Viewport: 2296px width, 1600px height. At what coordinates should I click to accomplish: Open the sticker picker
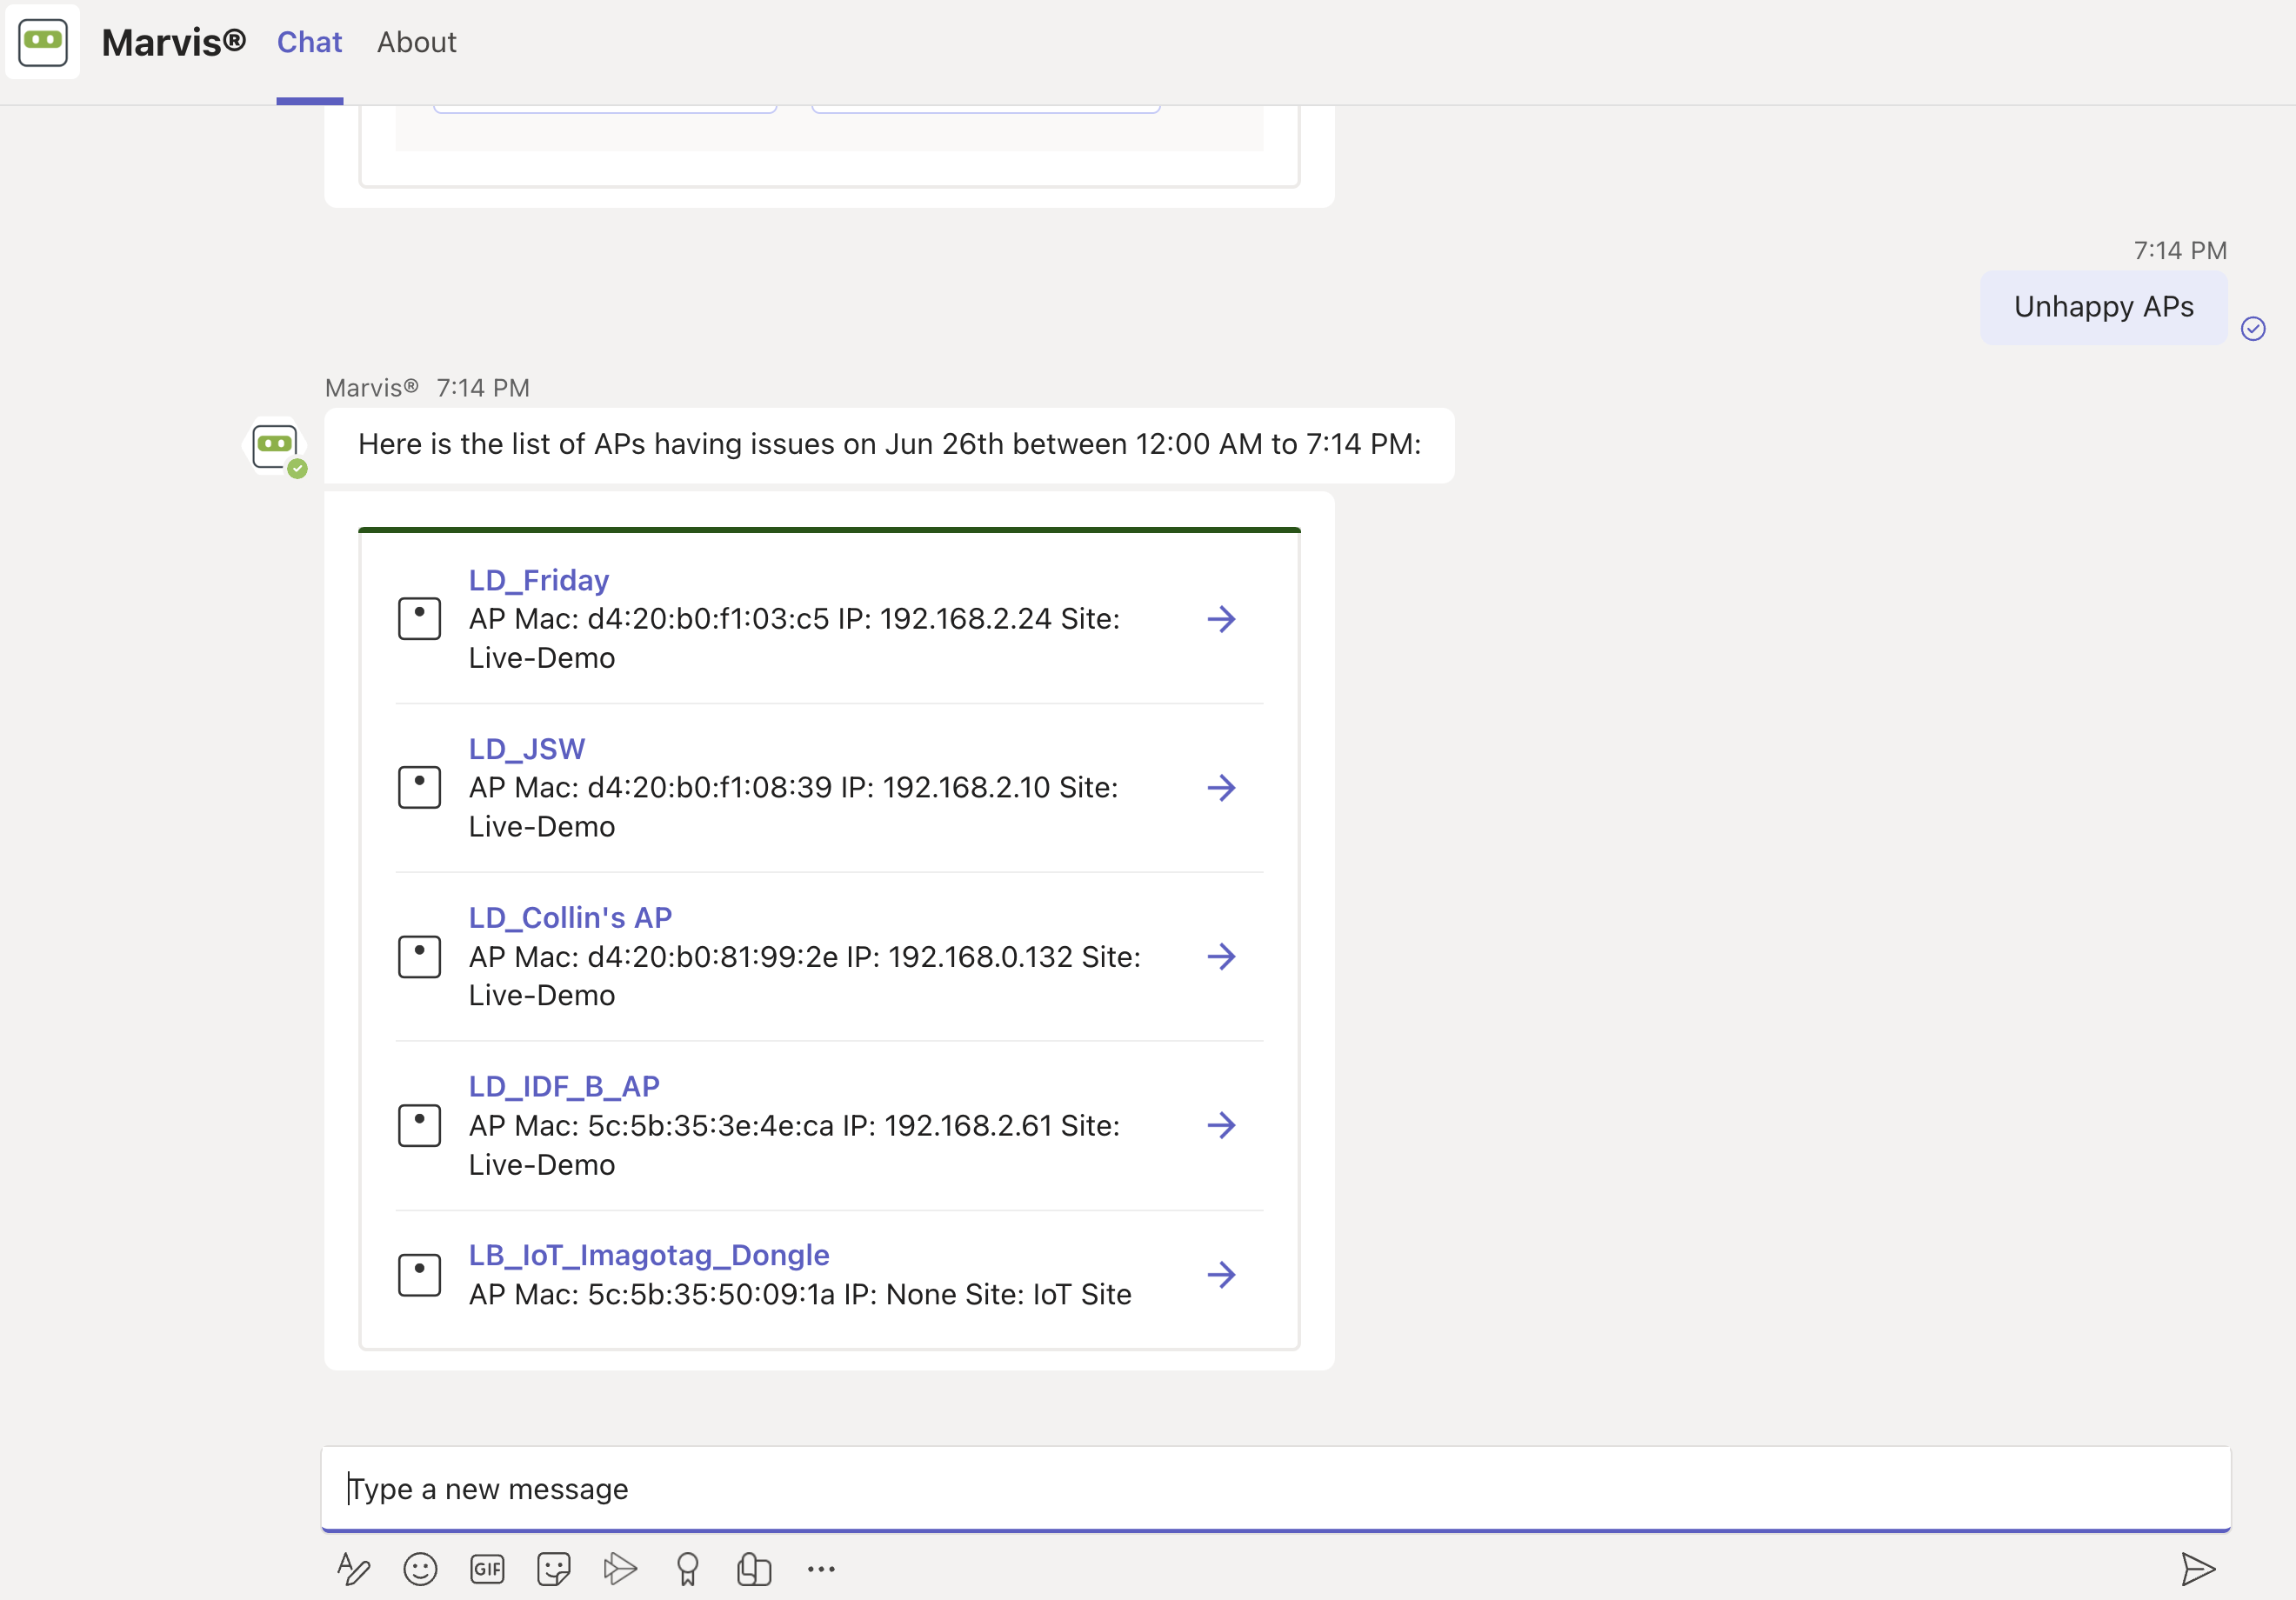553,1569
